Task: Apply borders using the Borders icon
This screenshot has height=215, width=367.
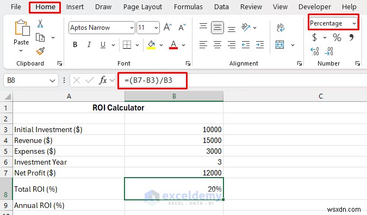Action: pyautogui.click(x=127, y=45)
